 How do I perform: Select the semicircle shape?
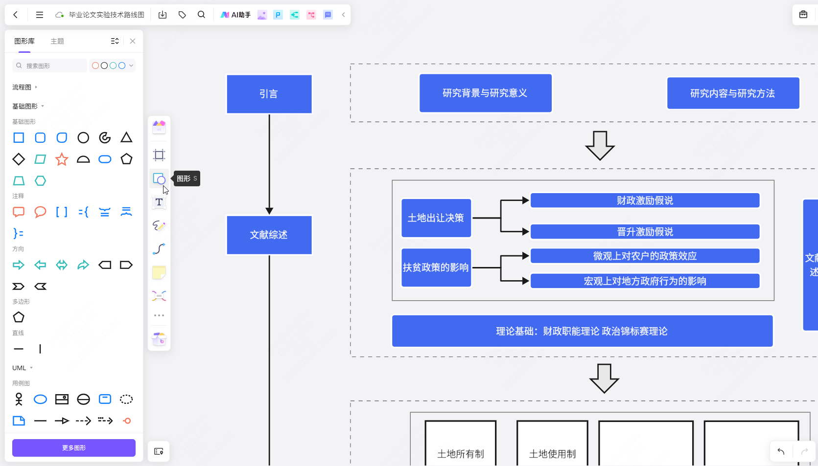[x=83, y=159]
